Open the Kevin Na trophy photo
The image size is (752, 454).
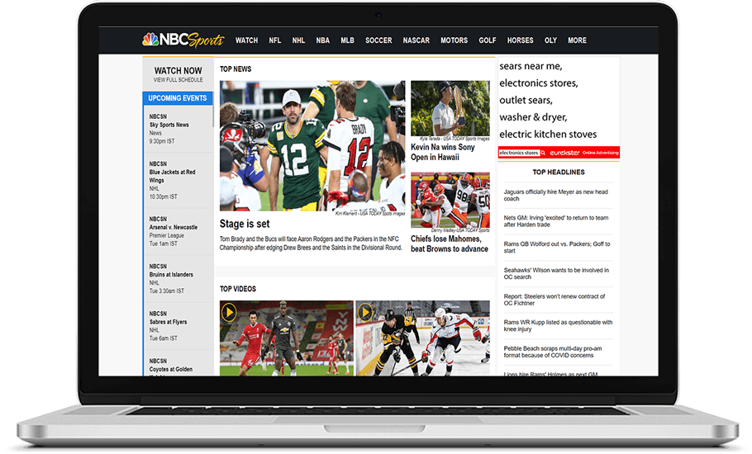[450, 108]
